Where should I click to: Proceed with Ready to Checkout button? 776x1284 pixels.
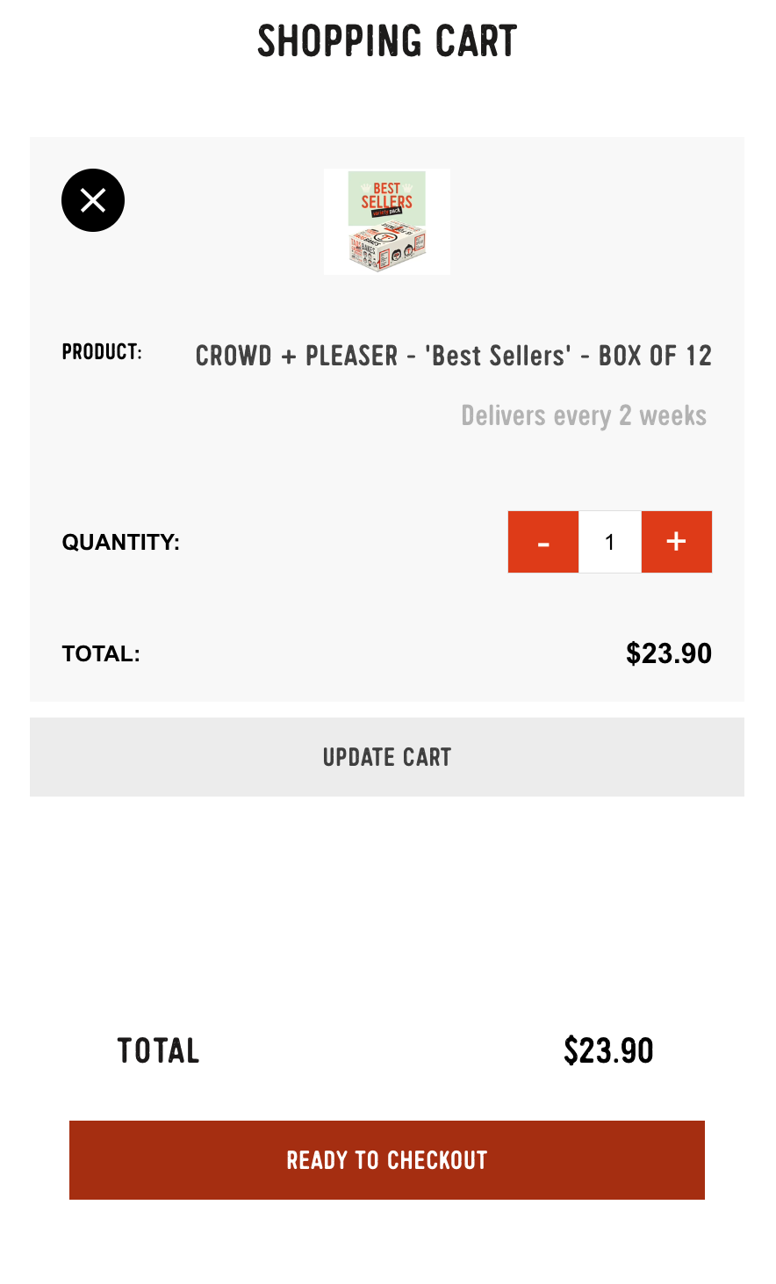[387, 1160]
